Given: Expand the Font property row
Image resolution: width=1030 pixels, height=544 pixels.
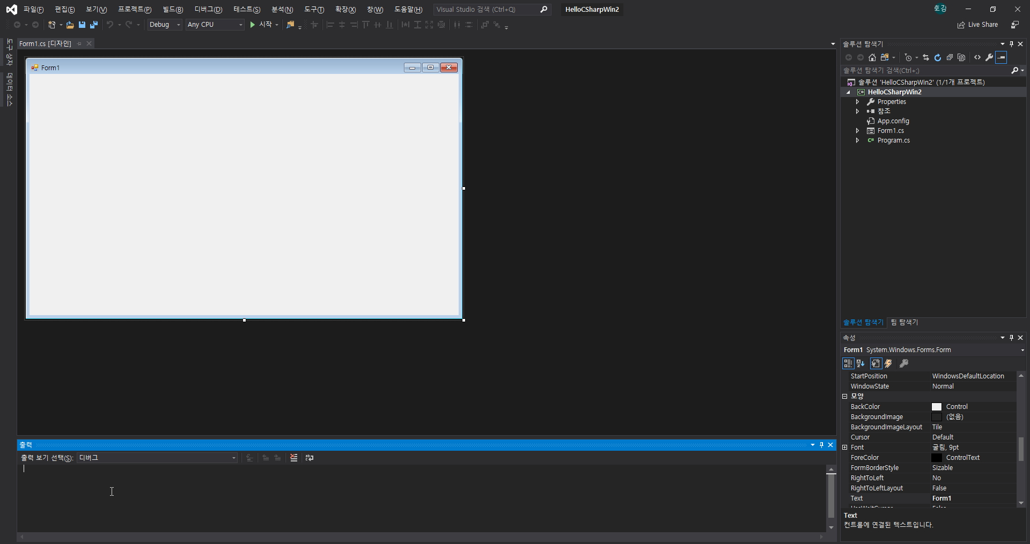Looking at the screenshot, I should pyautogui.click(x=845, y=448).
